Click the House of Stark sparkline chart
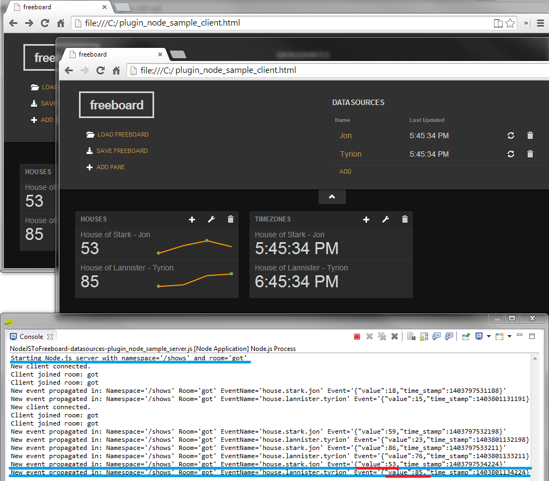Image resolution: width=549 pixels, height=481 pixels. click(x=195, y=246)
